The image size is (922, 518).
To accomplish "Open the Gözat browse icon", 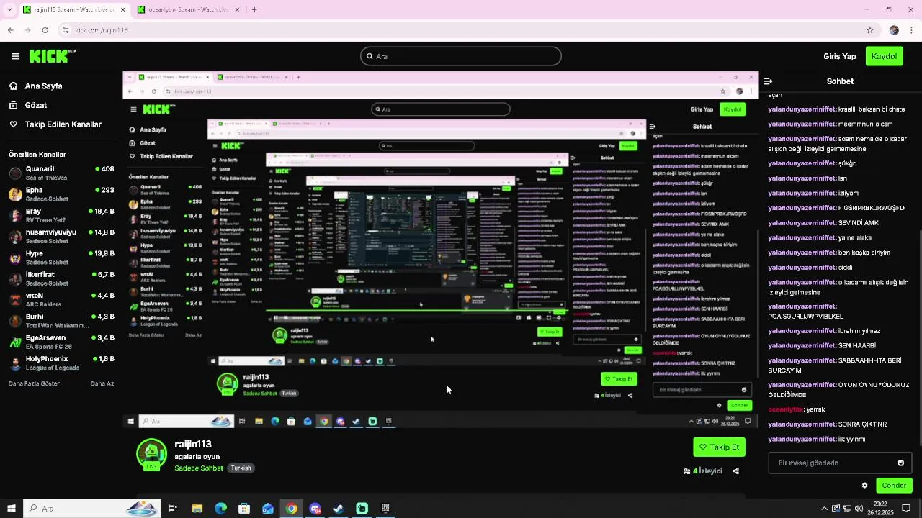I will coord(13,105).
